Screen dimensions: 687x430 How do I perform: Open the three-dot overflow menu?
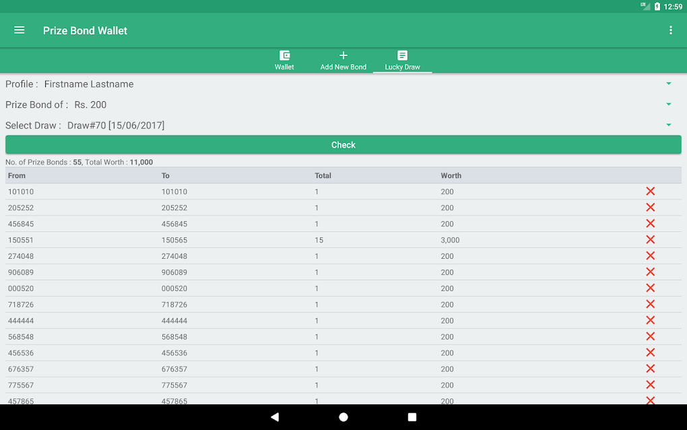click(x=670, y=30)
